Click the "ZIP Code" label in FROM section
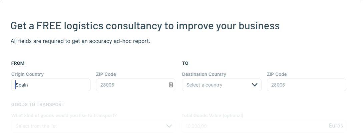363x140 pixels. [x=106, y=74]
